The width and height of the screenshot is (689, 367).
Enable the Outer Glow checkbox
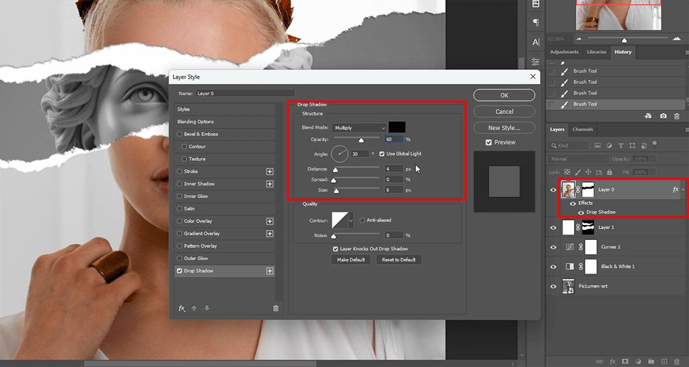click(179, 259)
